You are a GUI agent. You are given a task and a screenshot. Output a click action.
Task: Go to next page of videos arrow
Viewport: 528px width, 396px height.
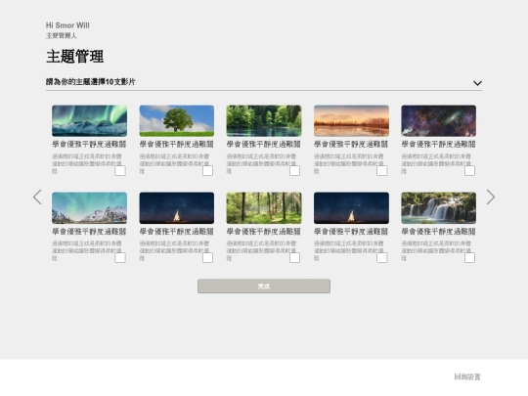[491, 197]
